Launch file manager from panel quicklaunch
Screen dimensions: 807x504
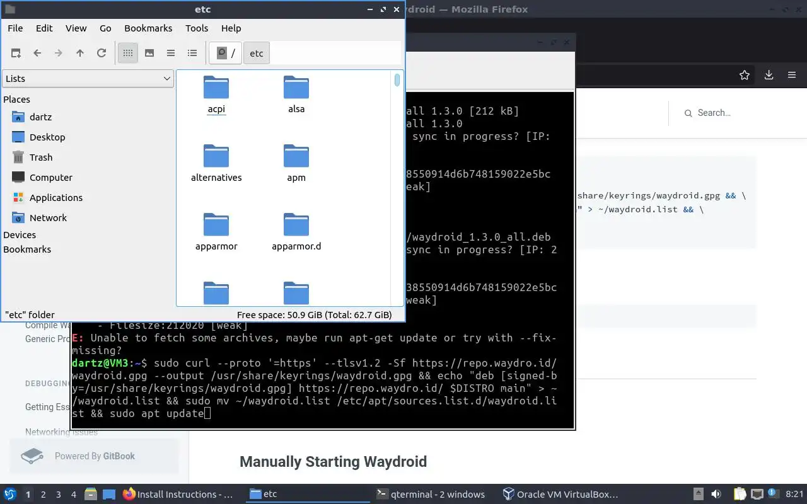pyautogui.click(x=90, y=495)
